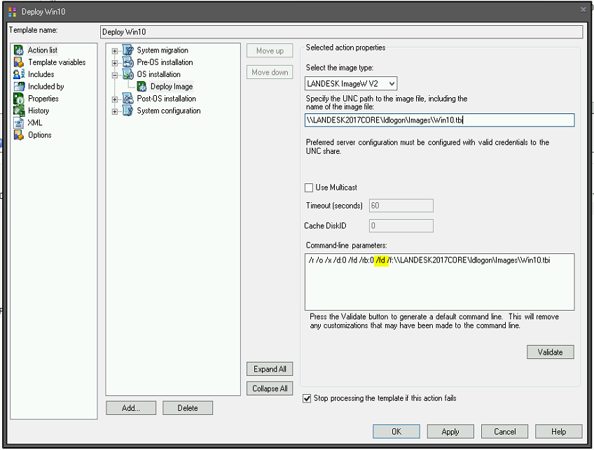
Task: Click the Validate button
Action: [550, 352]
